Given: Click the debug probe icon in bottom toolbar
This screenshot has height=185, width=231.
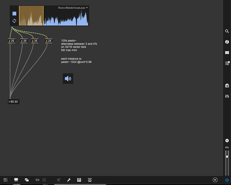Looking at the screenshot, I should (59, 180).
